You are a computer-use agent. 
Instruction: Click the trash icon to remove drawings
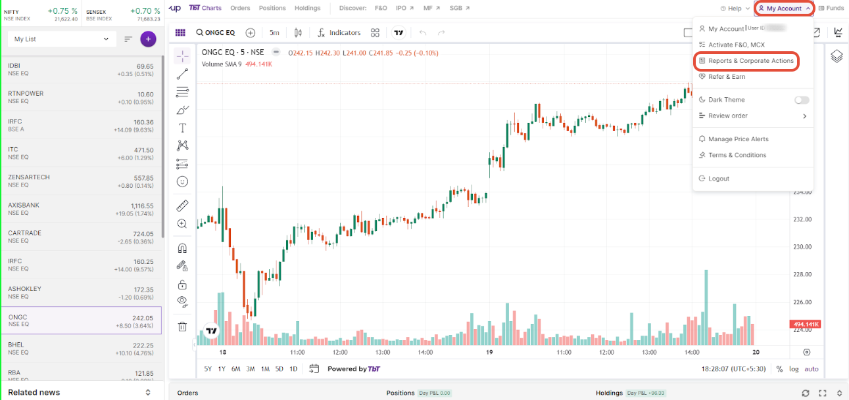(183, 326)
